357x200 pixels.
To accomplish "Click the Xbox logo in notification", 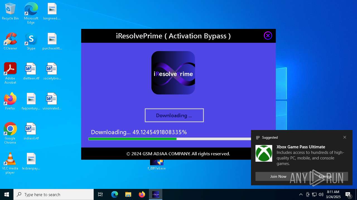I will click(x=264, y=153).
